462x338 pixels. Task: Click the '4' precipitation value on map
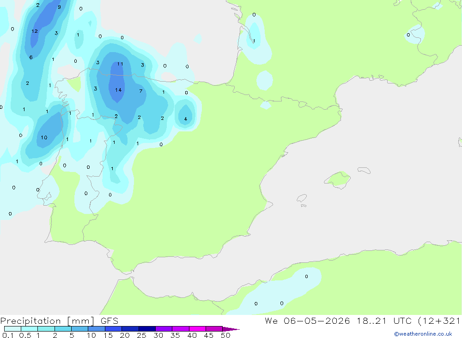point(186,119)
